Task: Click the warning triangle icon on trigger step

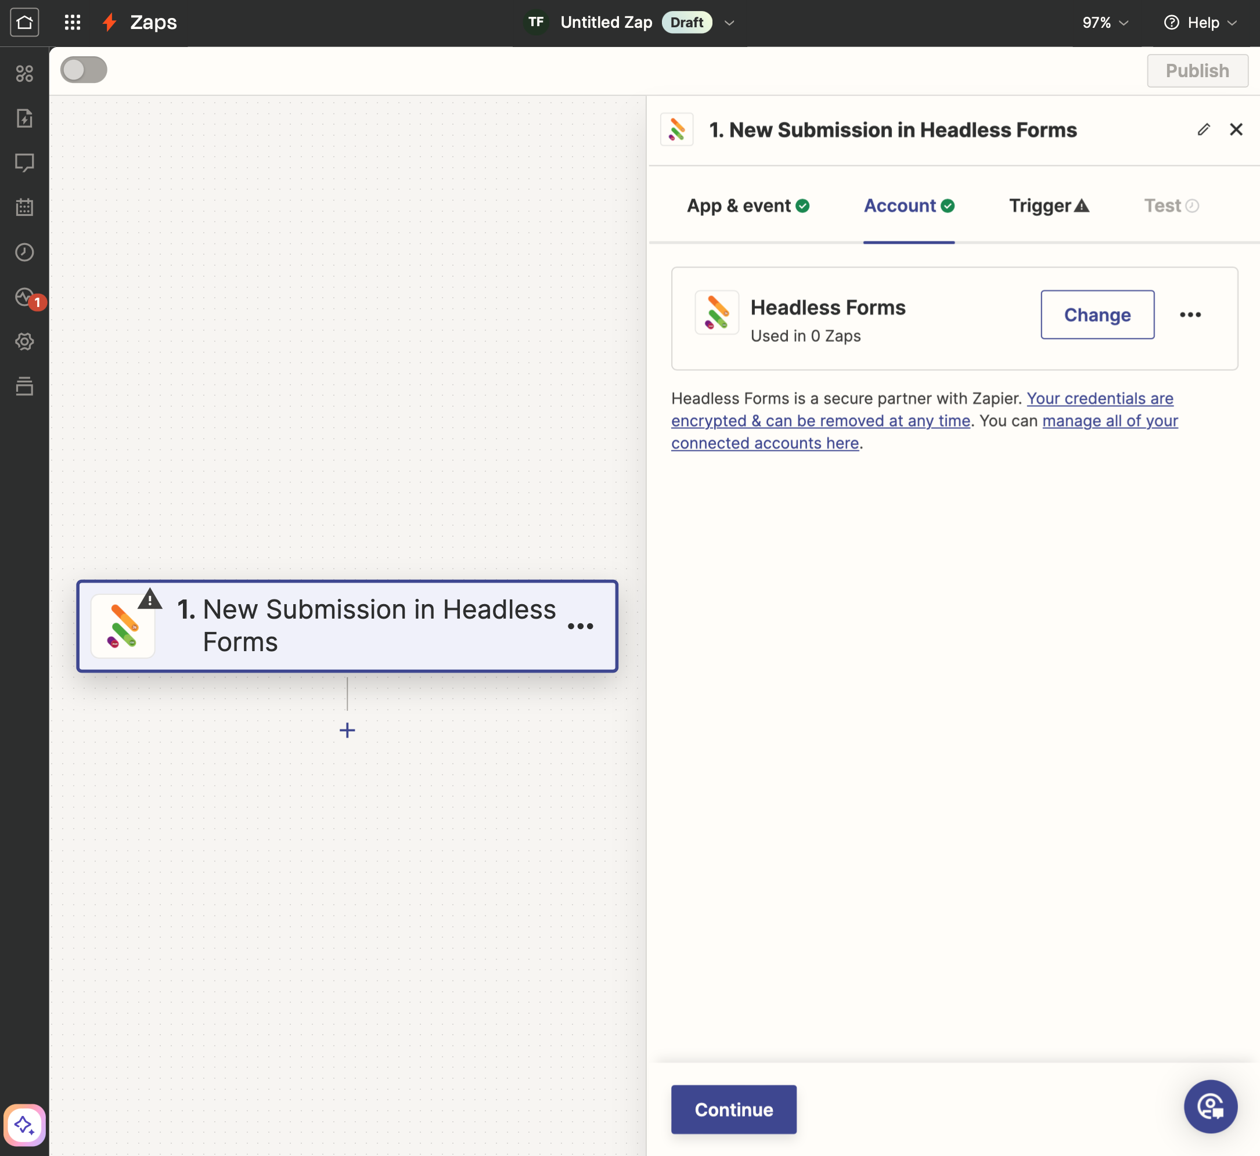Action: (x=150, y=599)
